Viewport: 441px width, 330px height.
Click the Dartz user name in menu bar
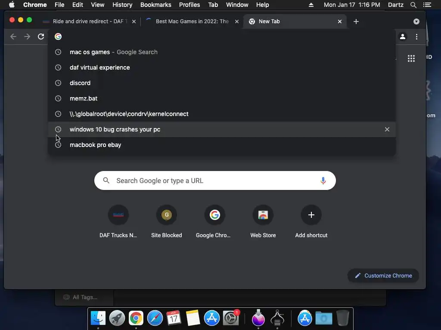point(396,5)
